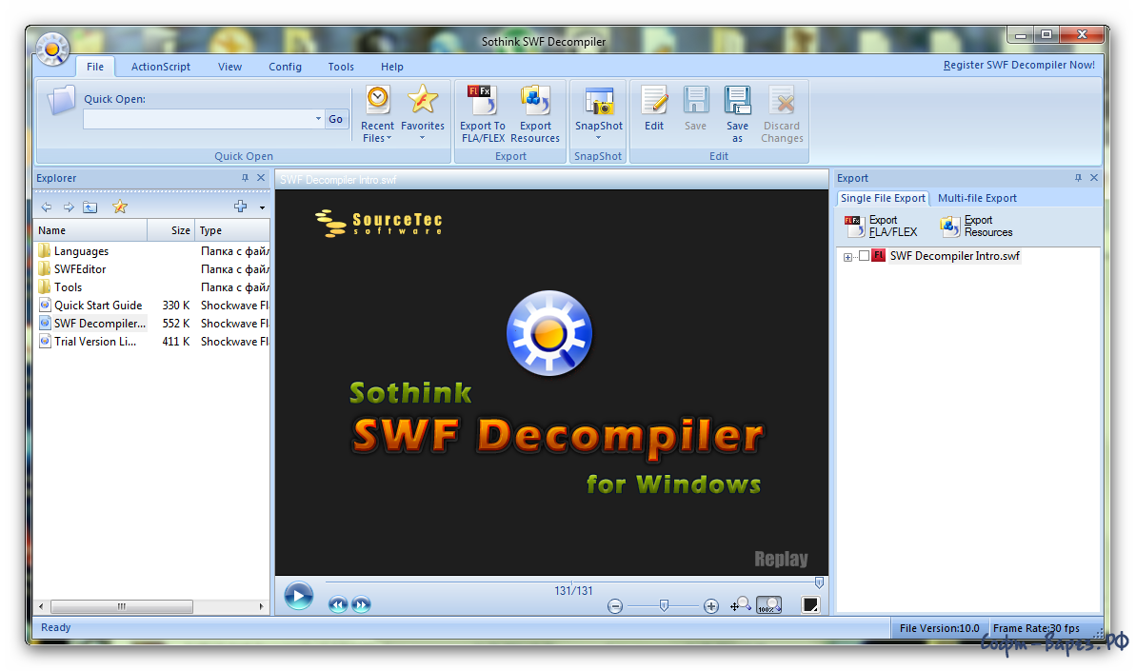
Task: Play the SWF movie
Action: pyautogui.click(x=298, y=597)
